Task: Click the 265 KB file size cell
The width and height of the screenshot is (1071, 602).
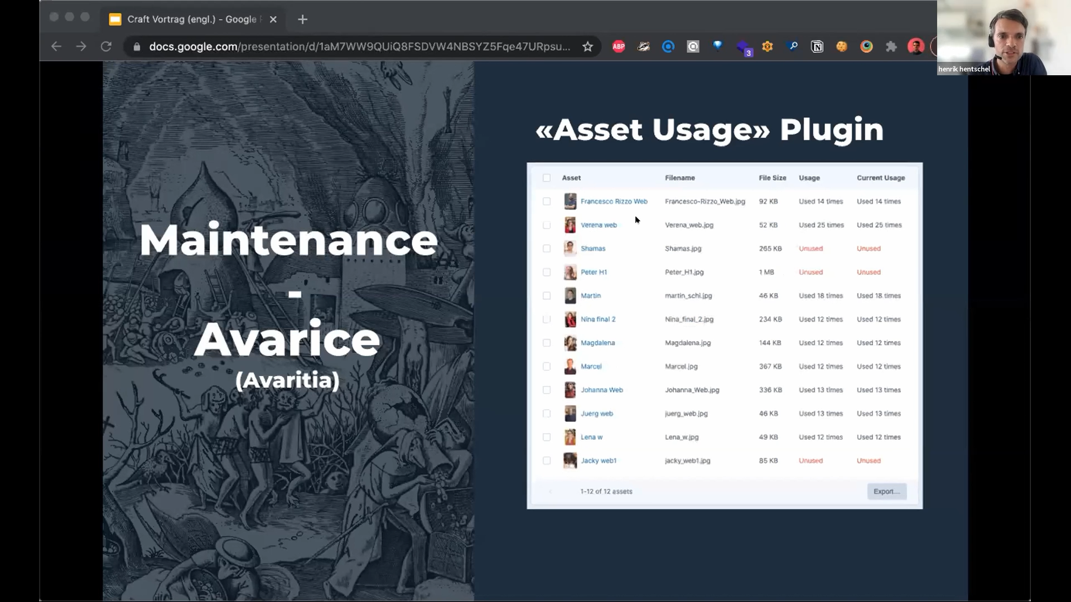Action: 770,249
